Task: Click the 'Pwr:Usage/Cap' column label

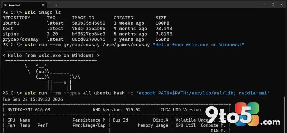Action: (x=89, y=125)
